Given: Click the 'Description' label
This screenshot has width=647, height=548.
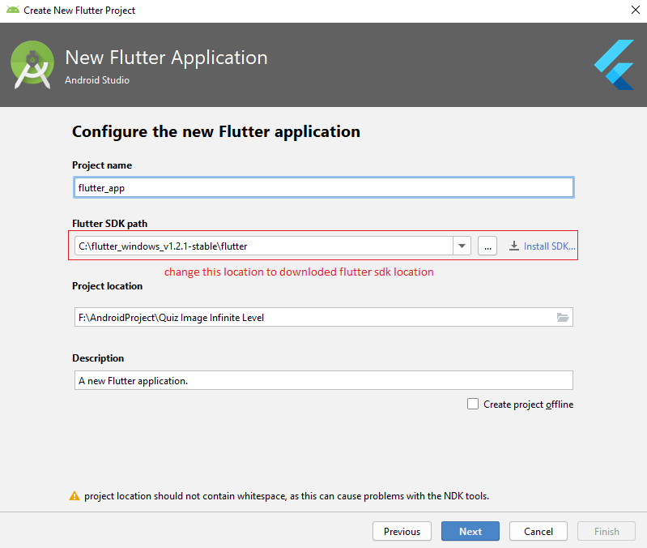Looking at the screenshot, I should [x=98, y=358].
